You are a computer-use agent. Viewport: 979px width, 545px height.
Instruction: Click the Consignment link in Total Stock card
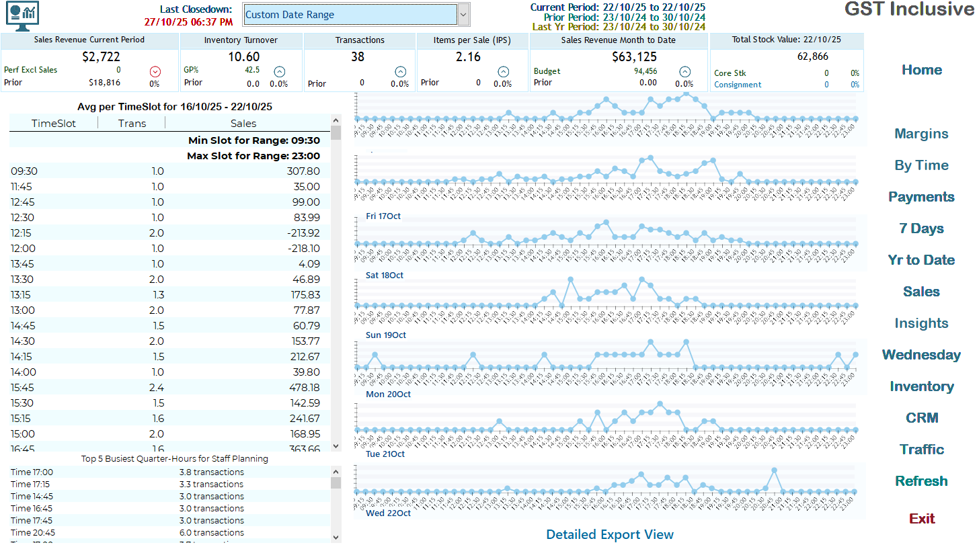pyautogui.click(x=738, y=85)
